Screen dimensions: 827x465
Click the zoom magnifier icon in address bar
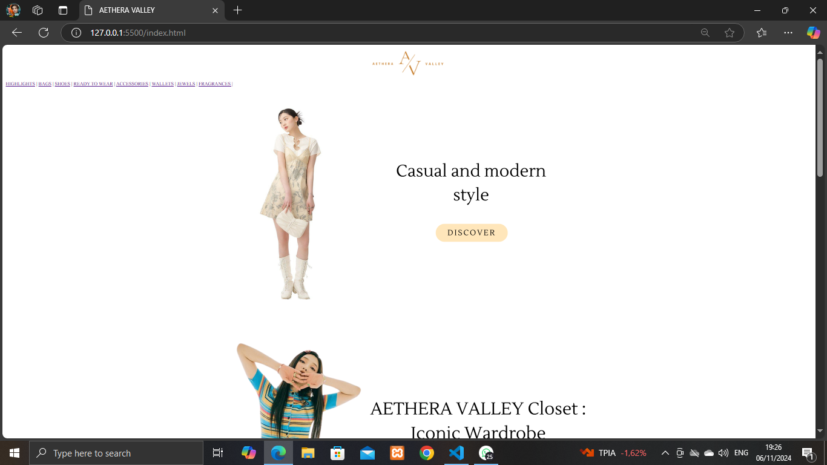point(705,33)
